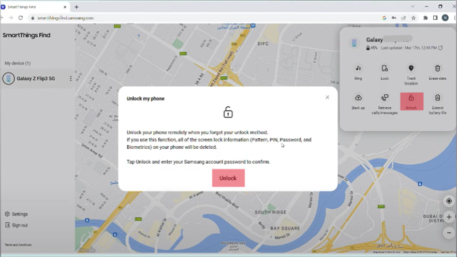Refresh last updated device status
Screen dimensions: 457x257
440,48
